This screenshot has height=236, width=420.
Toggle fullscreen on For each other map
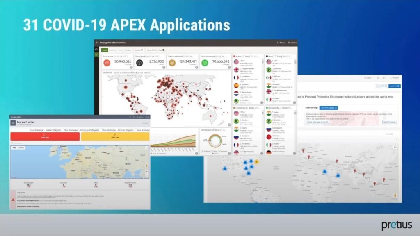(147, 147)
